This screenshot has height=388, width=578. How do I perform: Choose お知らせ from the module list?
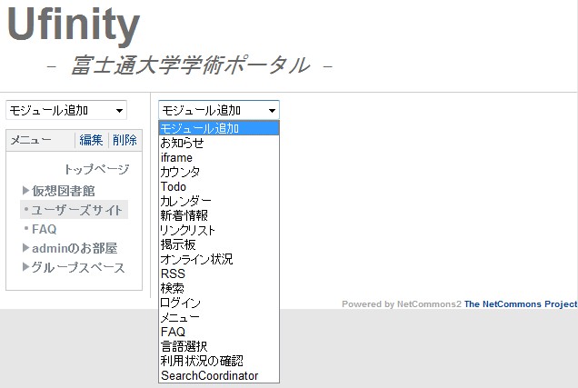click(x=219, y=143)
